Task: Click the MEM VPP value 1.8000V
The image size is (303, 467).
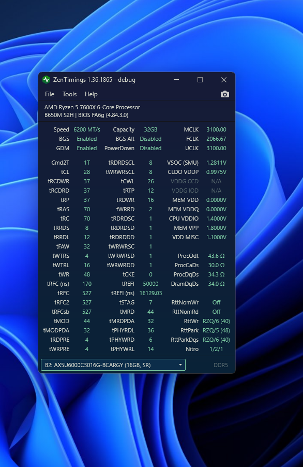Action: 216,228
